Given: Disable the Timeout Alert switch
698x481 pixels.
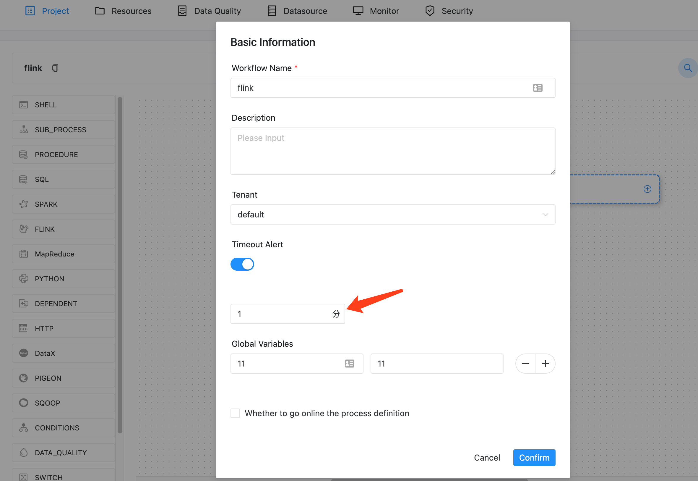Looking at the screenshot, I should tap(242, 264).
